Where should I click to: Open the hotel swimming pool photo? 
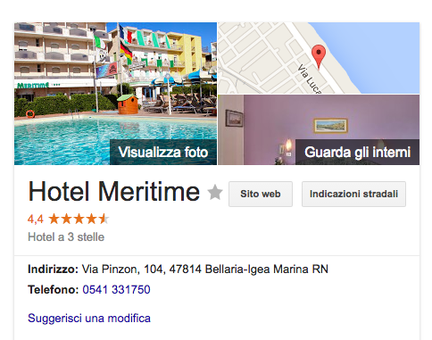115,94
